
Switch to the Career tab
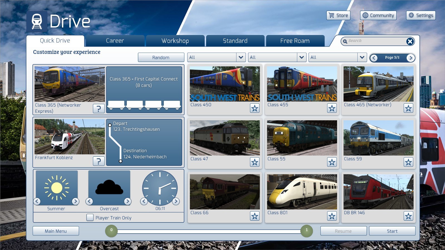[x=115, y=41]
